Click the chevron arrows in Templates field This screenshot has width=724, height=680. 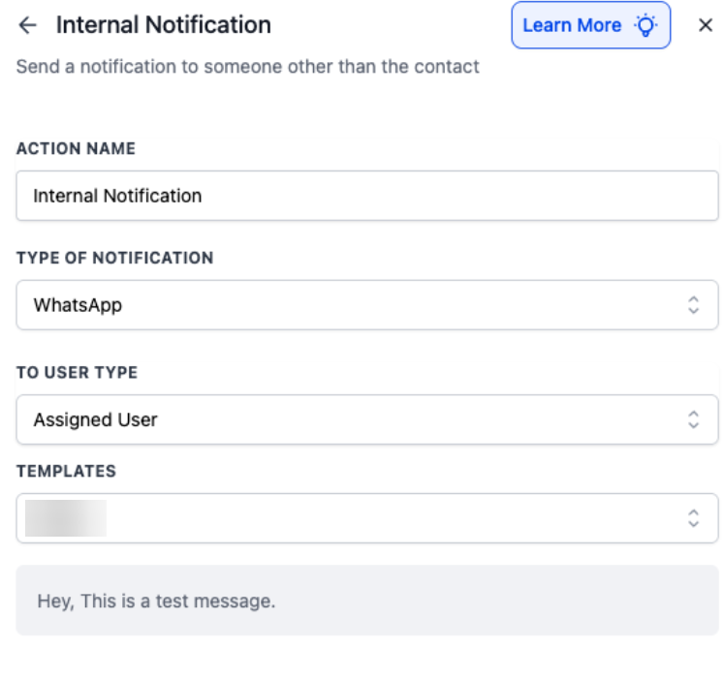[693, 518]
